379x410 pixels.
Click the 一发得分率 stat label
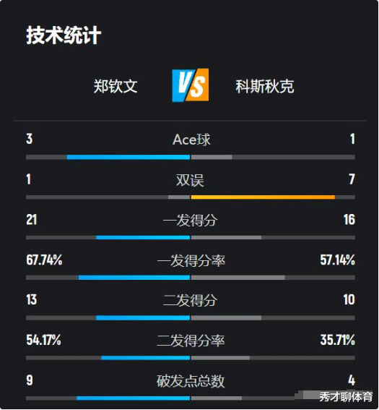pos(191,261)
